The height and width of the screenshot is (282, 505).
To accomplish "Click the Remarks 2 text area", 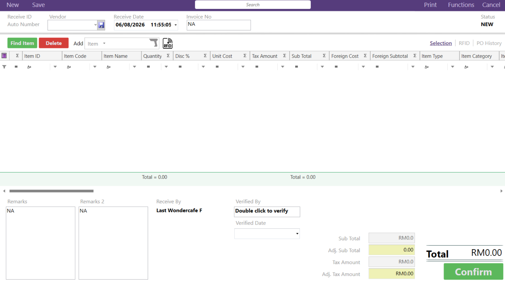I will pos(113,243).
